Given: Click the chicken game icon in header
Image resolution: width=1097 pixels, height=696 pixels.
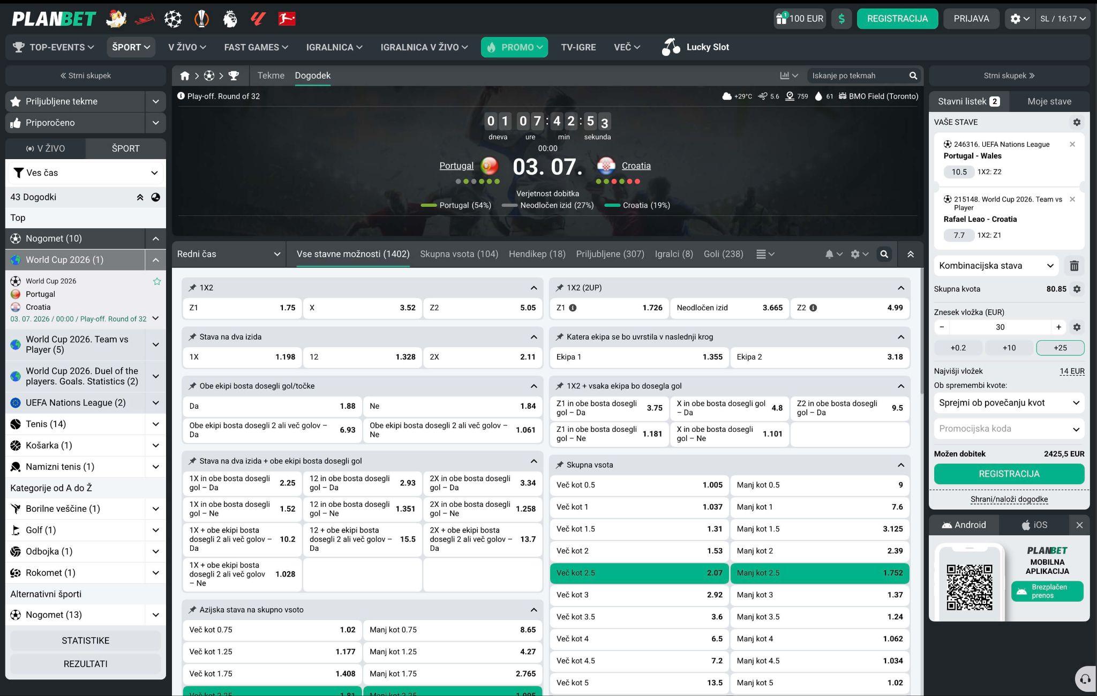Looking at the screenshot, I should pyautogui.click(x=116, y=19).
